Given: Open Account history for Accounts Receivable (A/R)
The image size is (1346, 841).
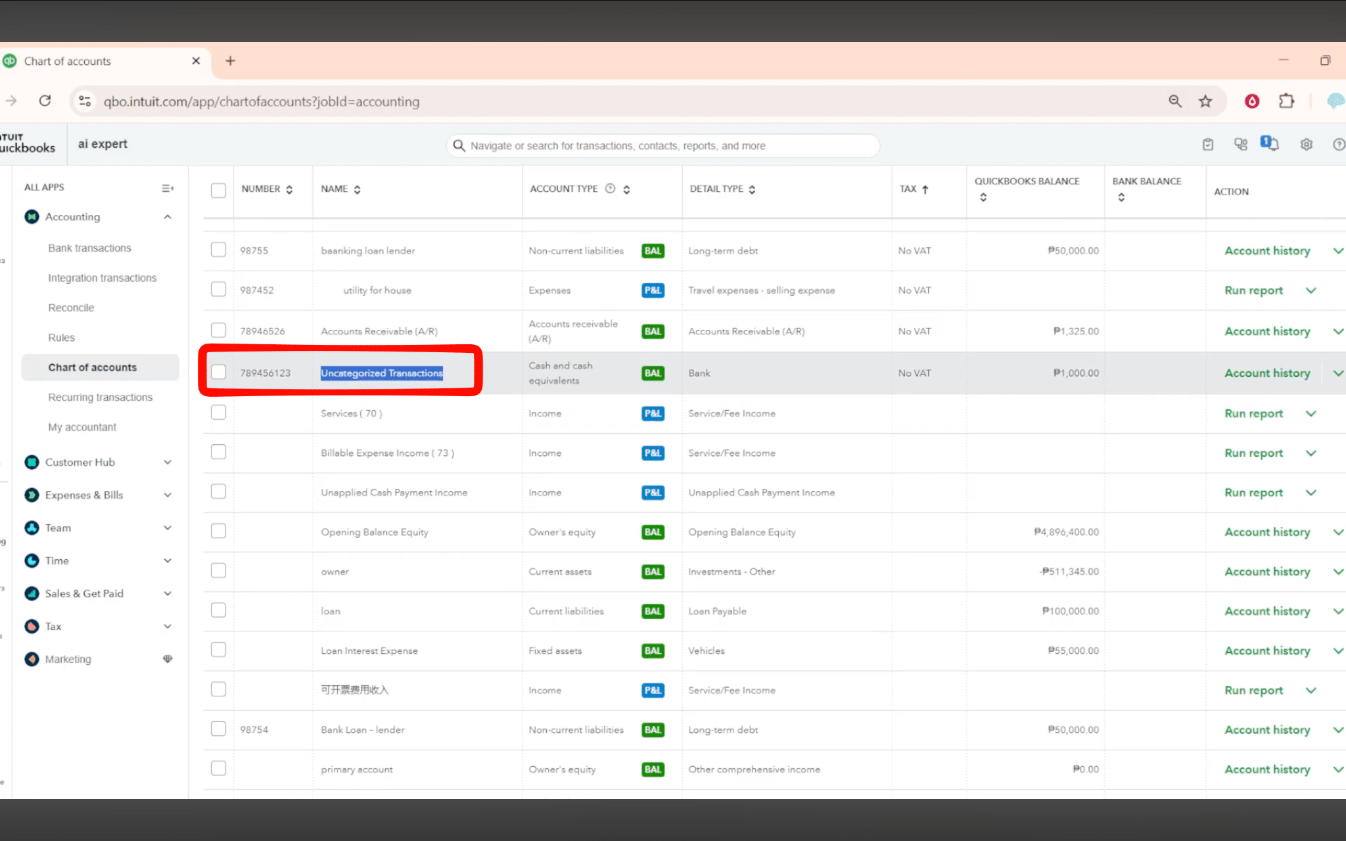Looking at the screenshot, I should pyautogui.click(x=1267, y=331).
